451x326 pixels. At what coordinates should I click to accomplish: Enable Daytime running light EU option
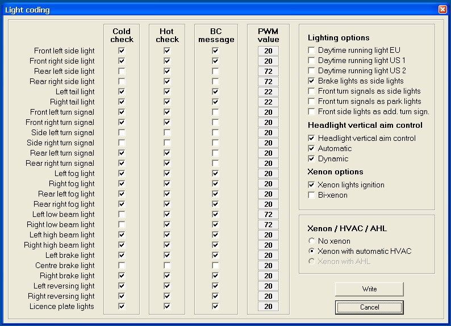pyautogui.click(x=311, y=51)
